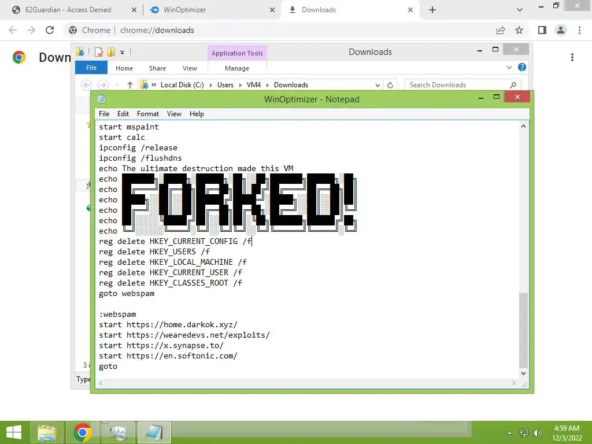Click Explorer search magnifier icon
The height and width of the screenshot is (444, 592).
(x=513, y=85)
